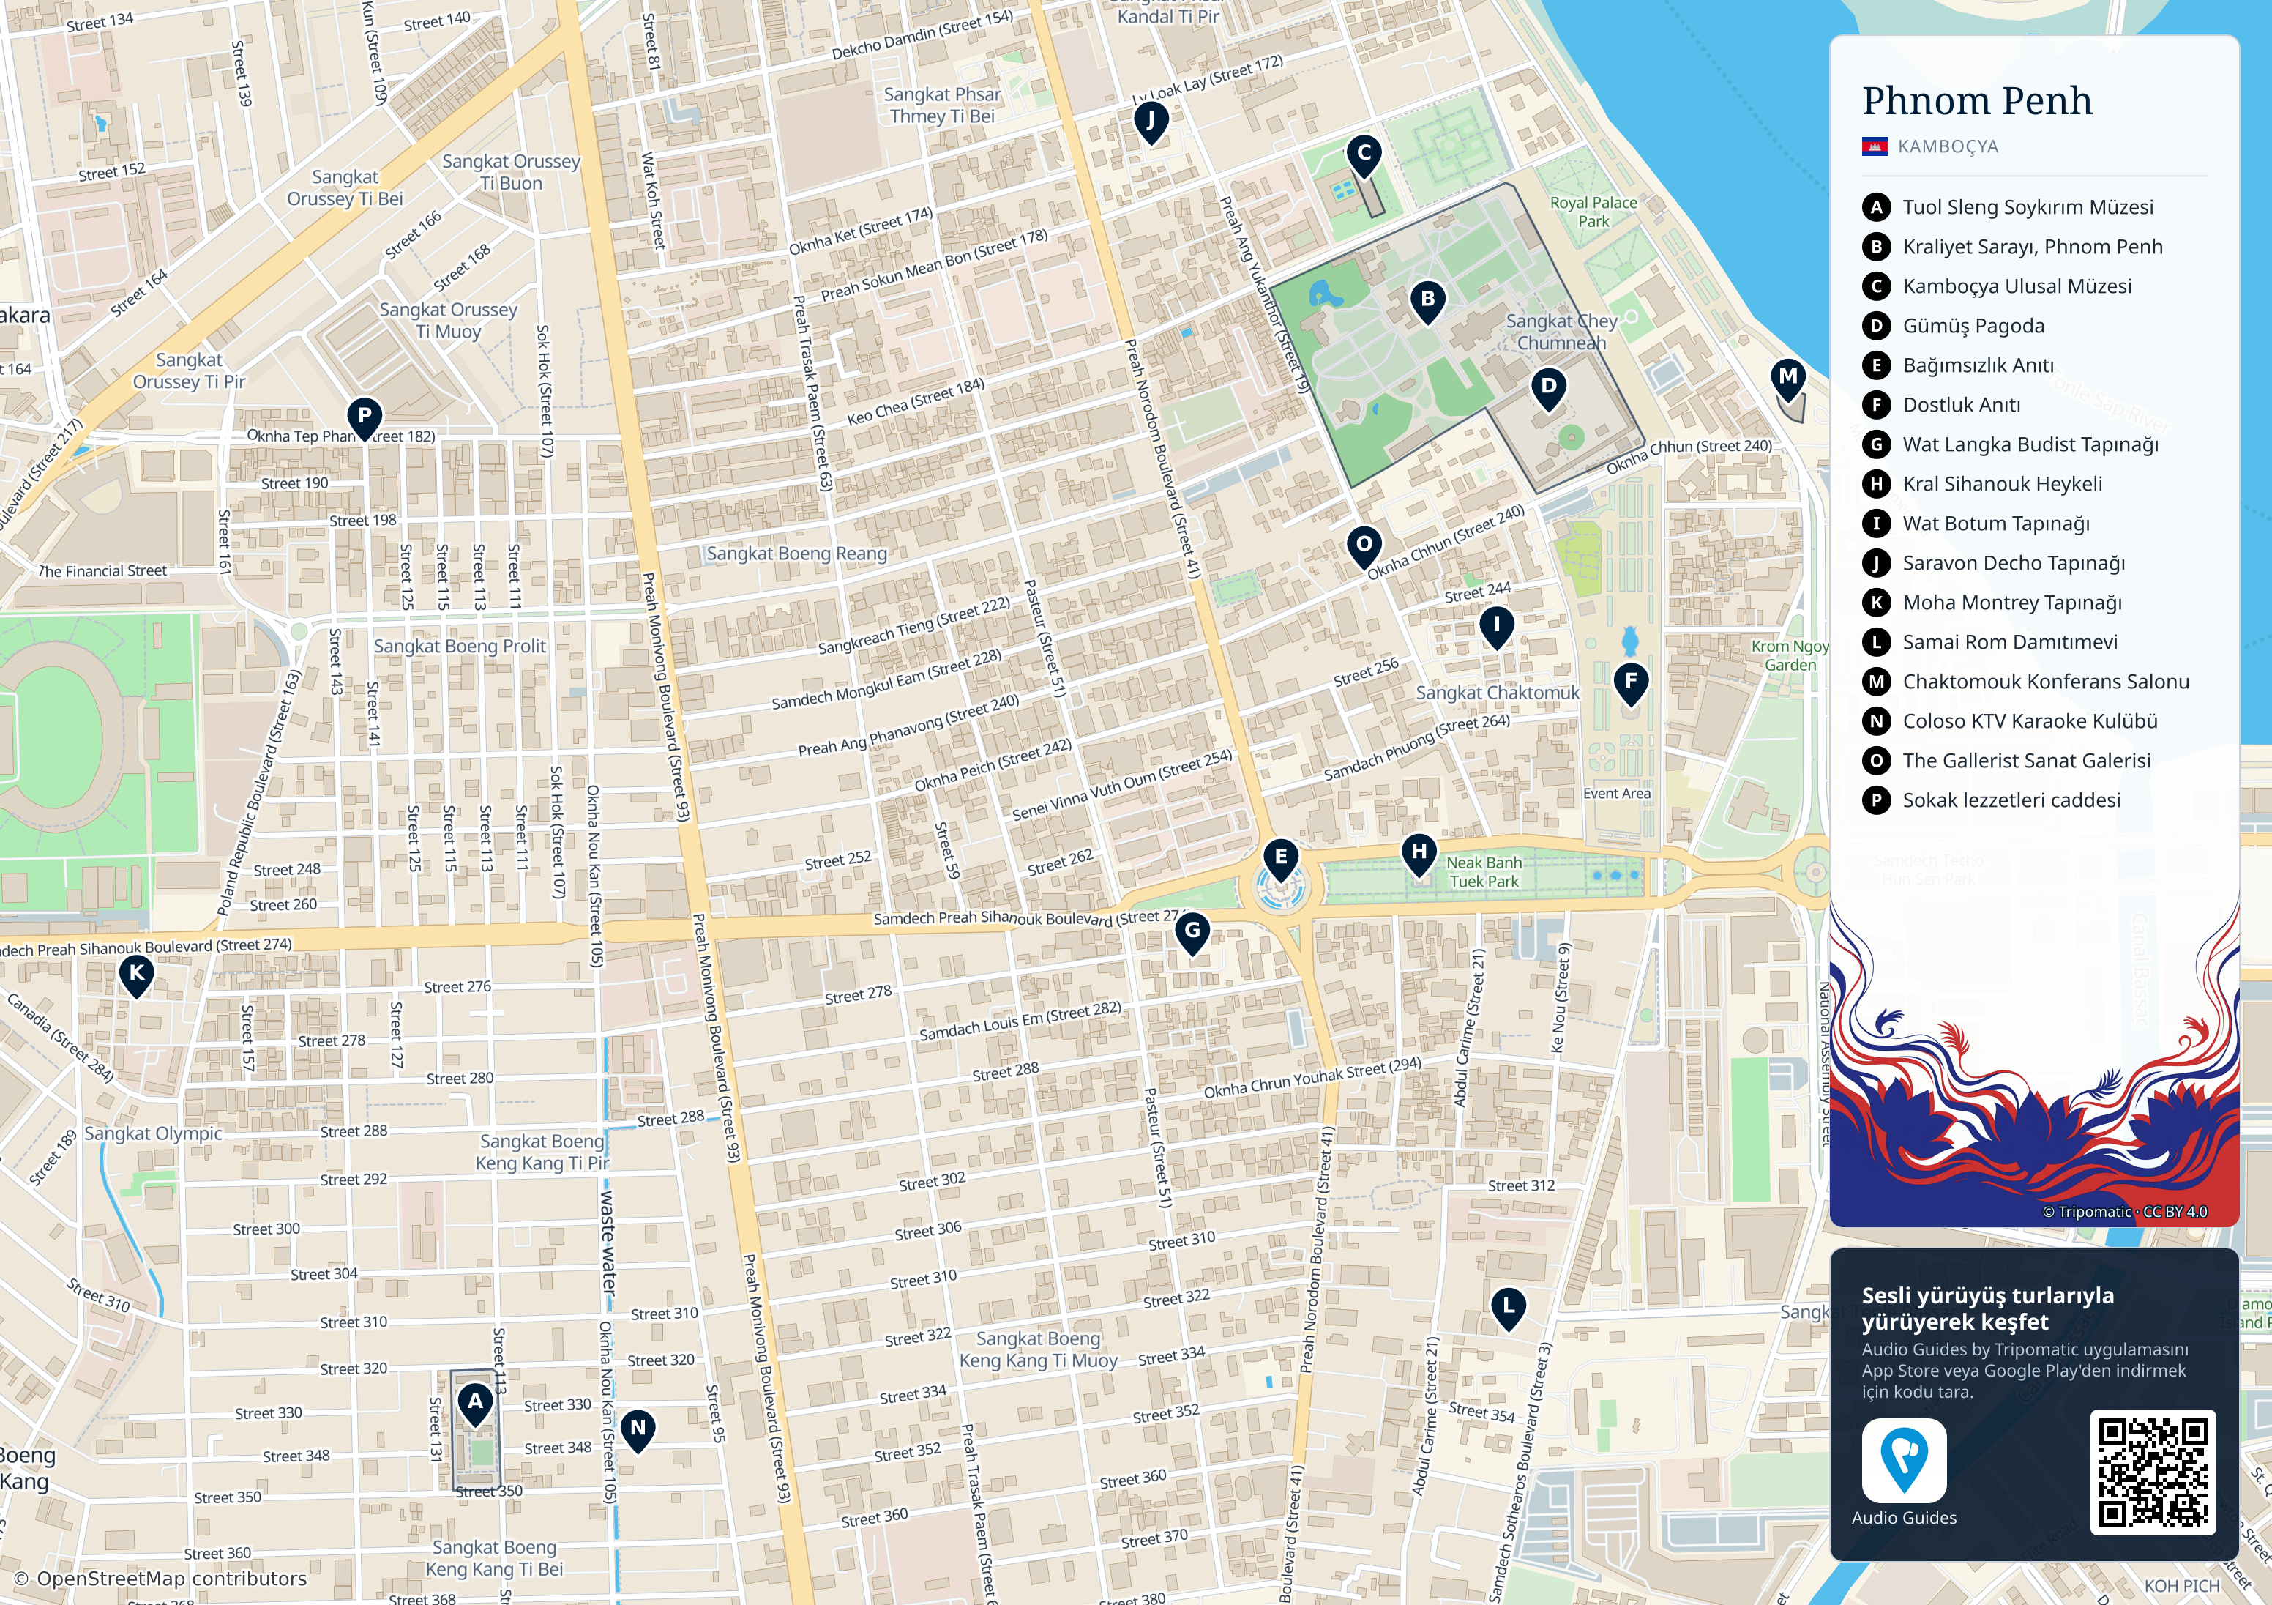This screenshot has height=1605, width=2272.
Task: Click the Royal Palace Park label
Action: coord(1593,212)
